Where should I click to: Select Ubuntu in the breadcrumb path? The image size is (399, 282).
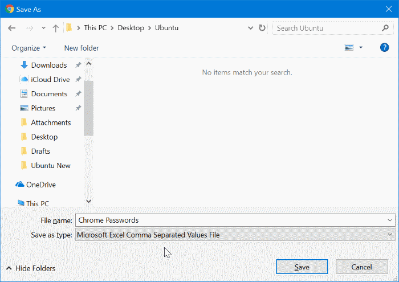click(x=166, y=28)
